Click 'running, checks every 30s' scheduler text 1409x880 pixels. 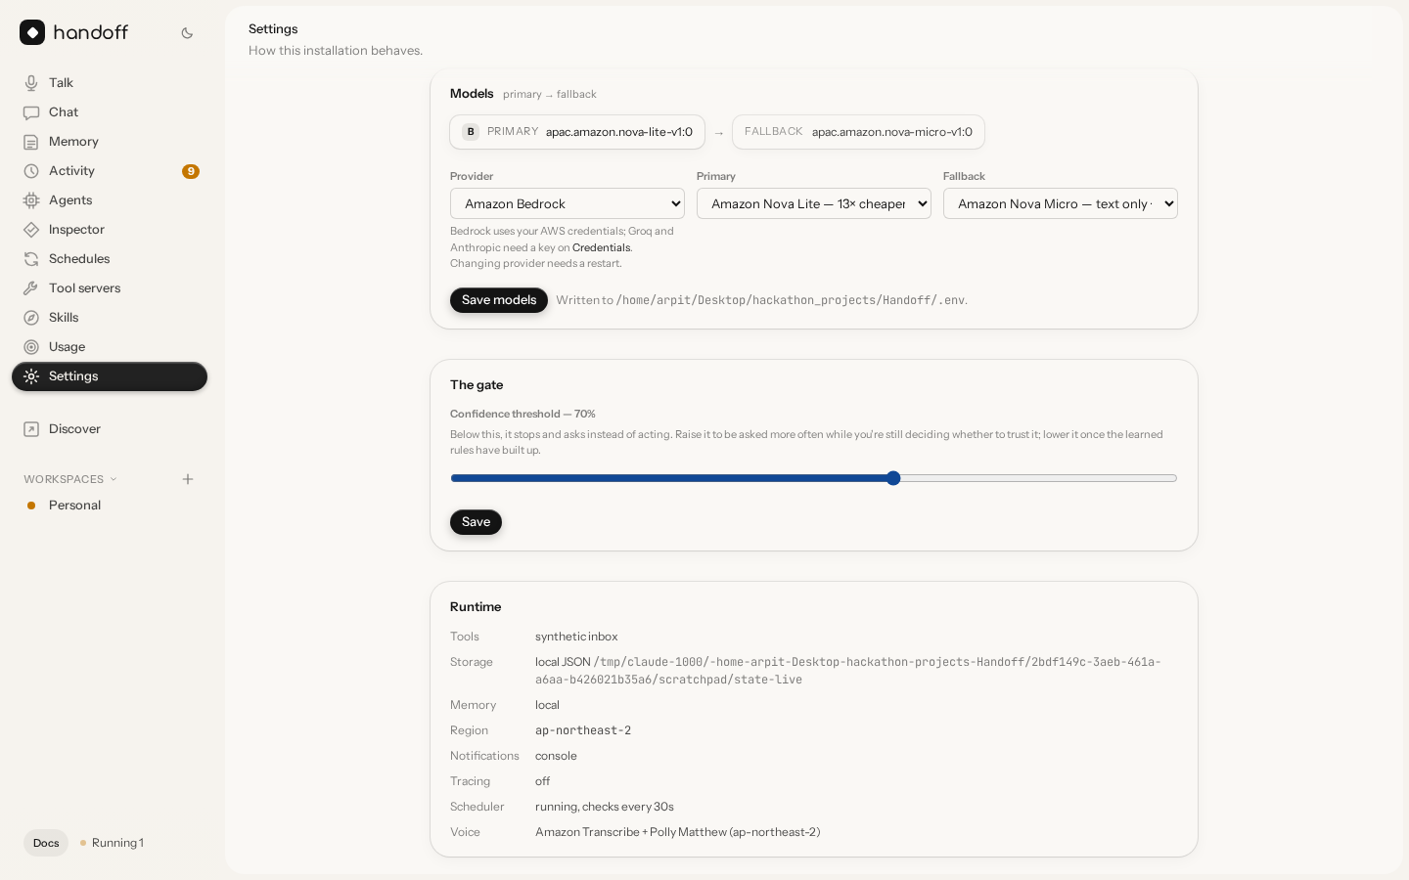coord(605,807)
